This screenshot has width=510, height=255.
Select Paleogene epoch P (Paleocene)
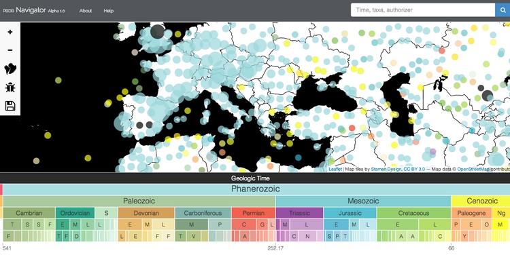[456, 224]
